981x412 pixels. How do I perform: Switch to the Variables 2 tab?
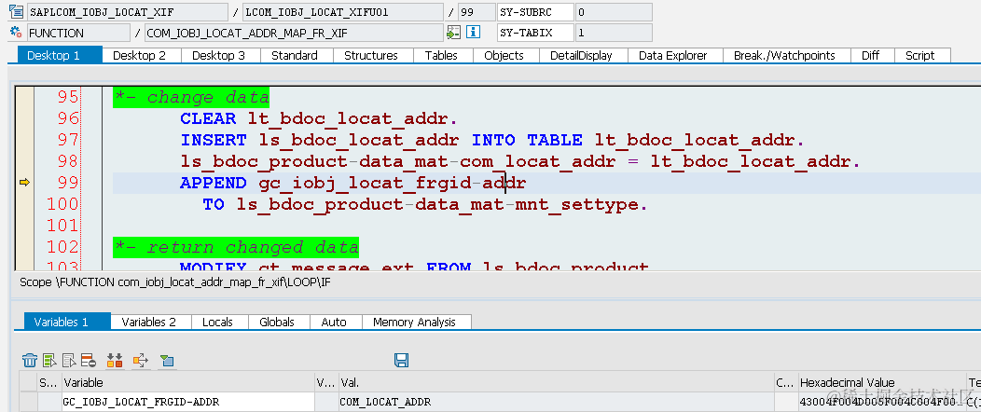tap(149, 322)
